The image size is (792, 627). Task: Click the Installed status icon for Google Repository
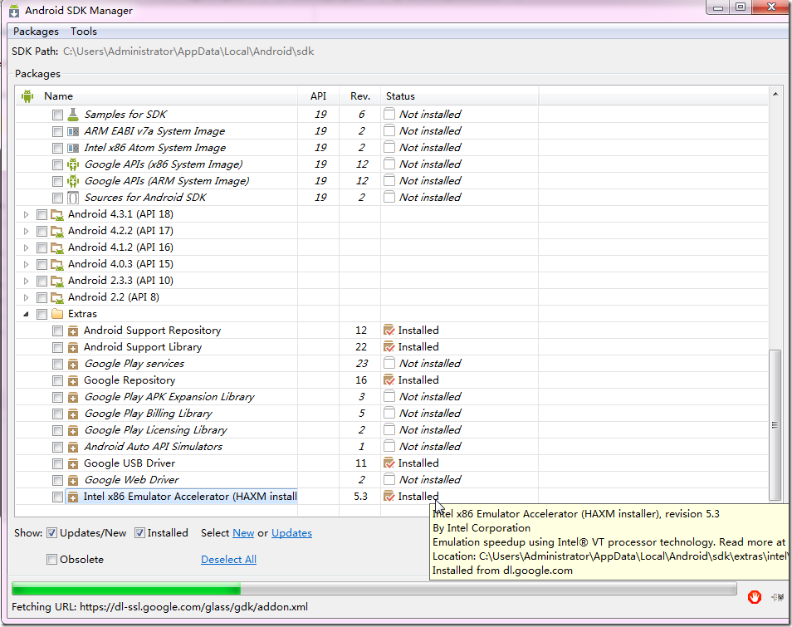point(389,380)
